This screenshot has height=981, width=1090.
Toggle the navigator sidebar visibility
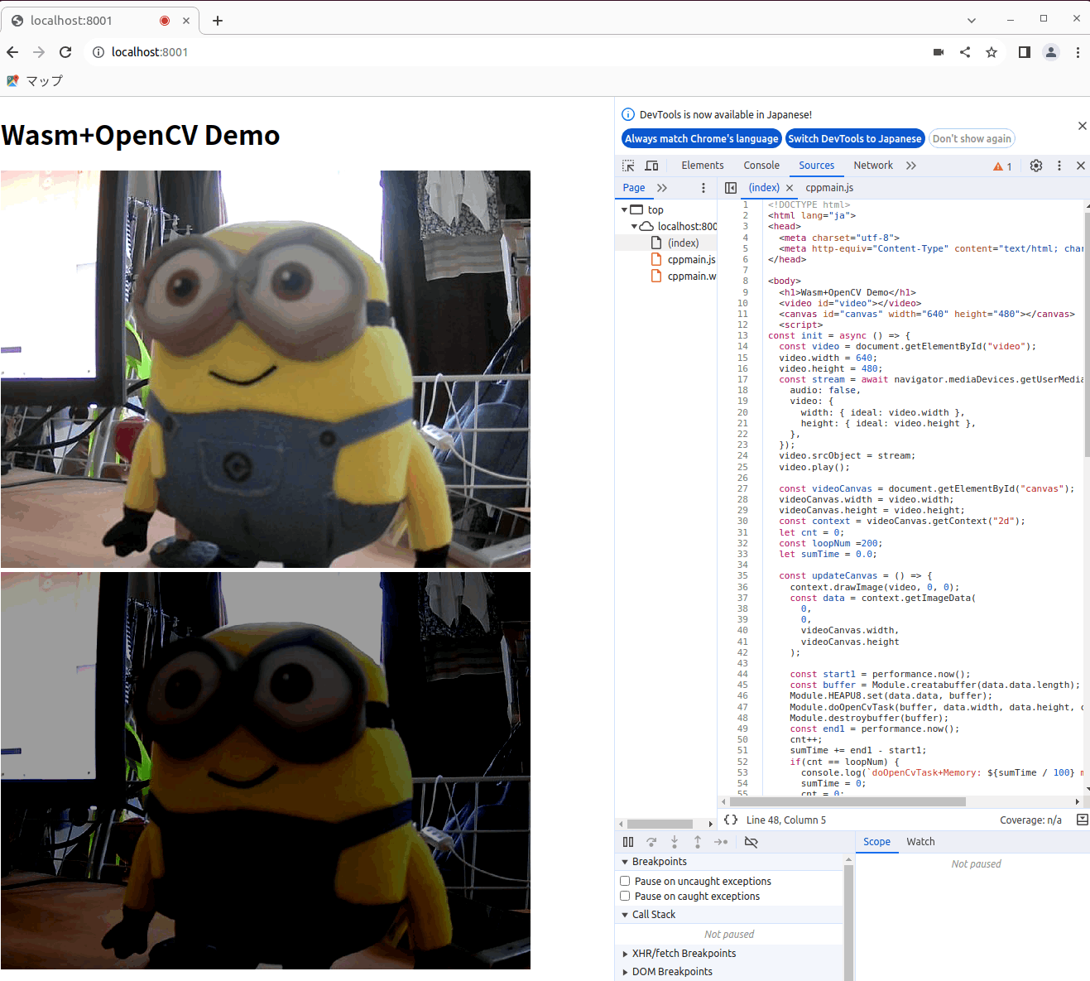point(731,188)
